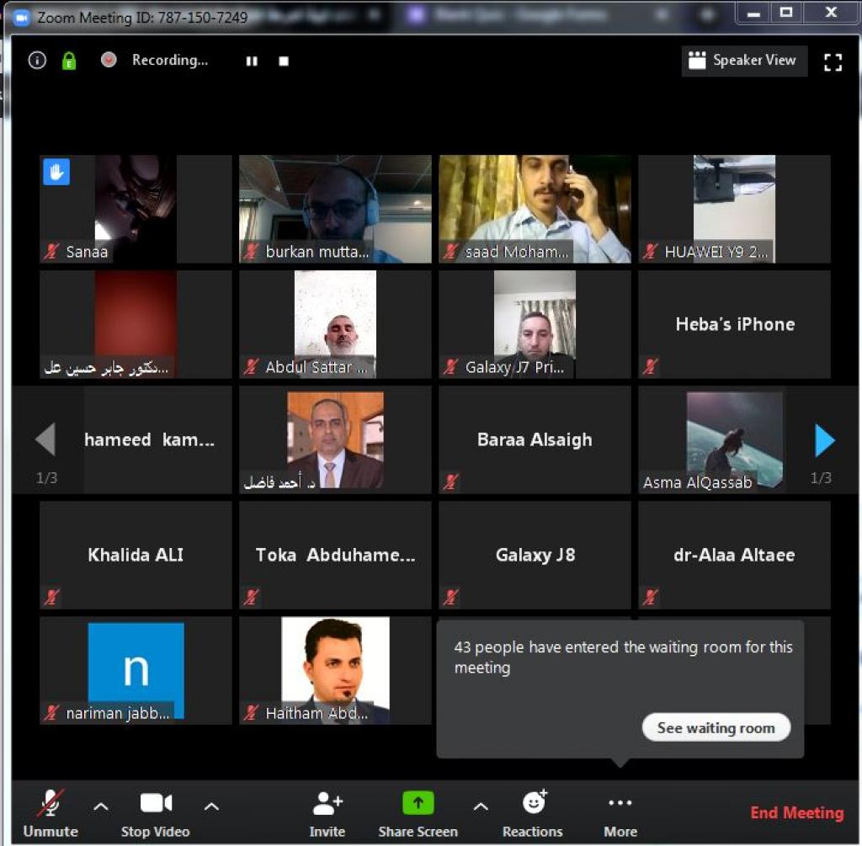Click See waiting room button
This screenshot has height=846, width=862.
tap(716, 728)
